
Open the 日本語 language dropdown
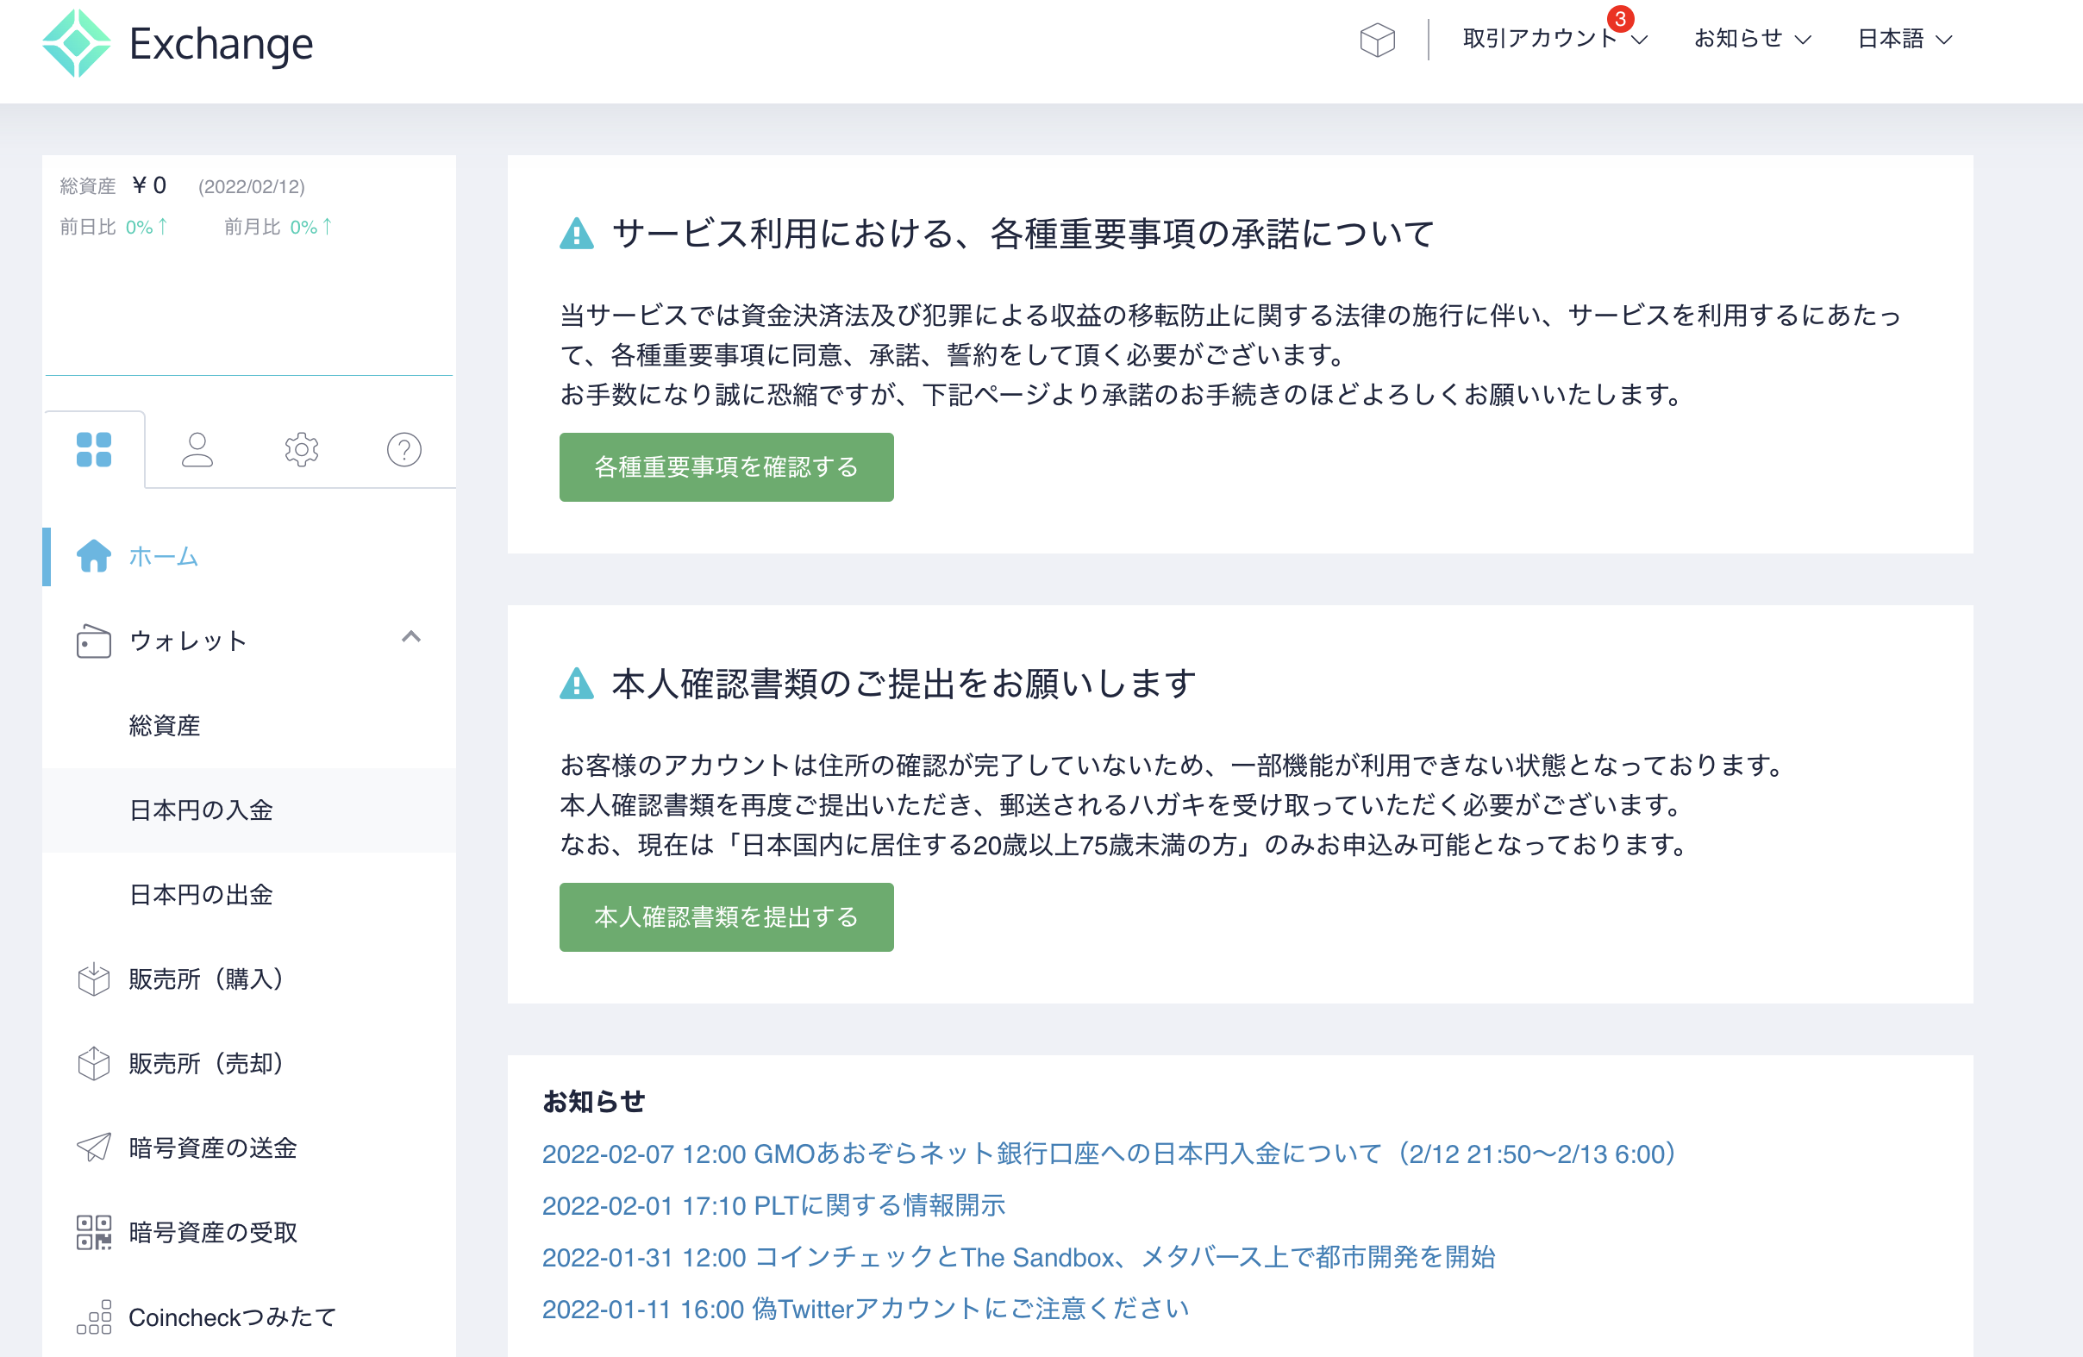(1905, 39)
